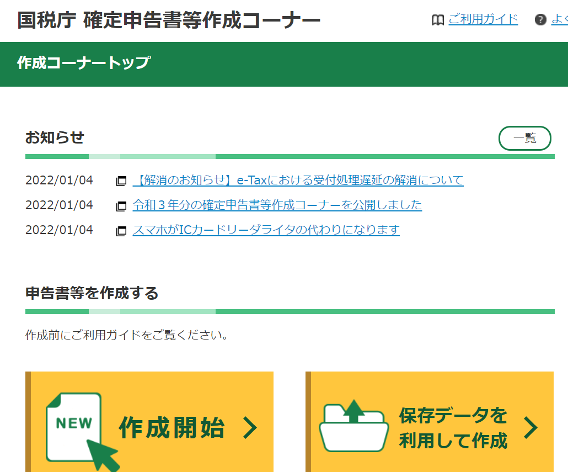568x472 pixels.
Task: Open the partially visible よく link in the header
Action: pos(559,19)
